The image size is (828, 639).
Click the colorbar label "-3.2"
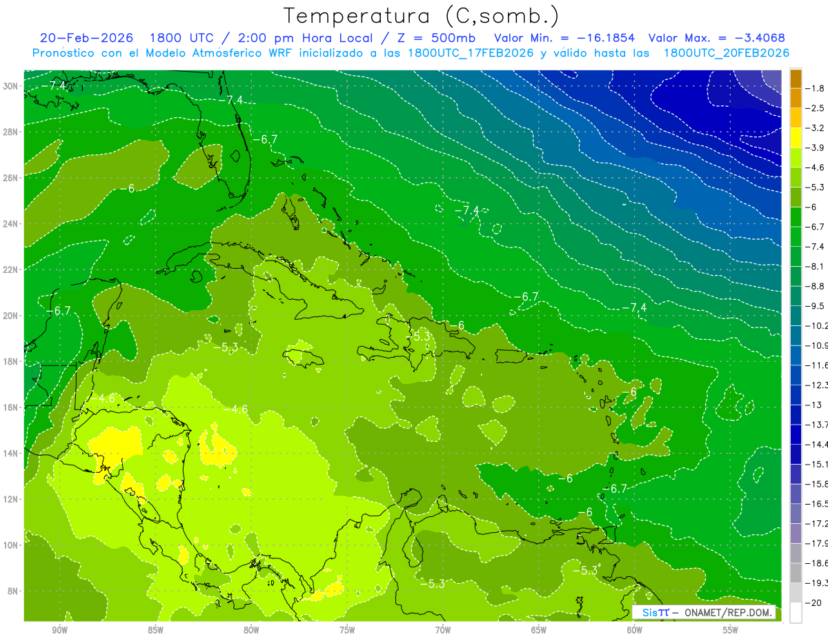click(x=816, y=128)
